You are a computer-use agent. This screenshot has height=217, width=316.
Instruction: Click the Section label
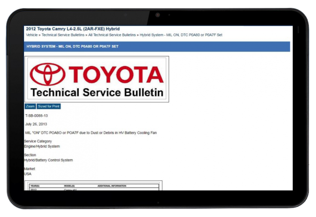click(30, 155)
